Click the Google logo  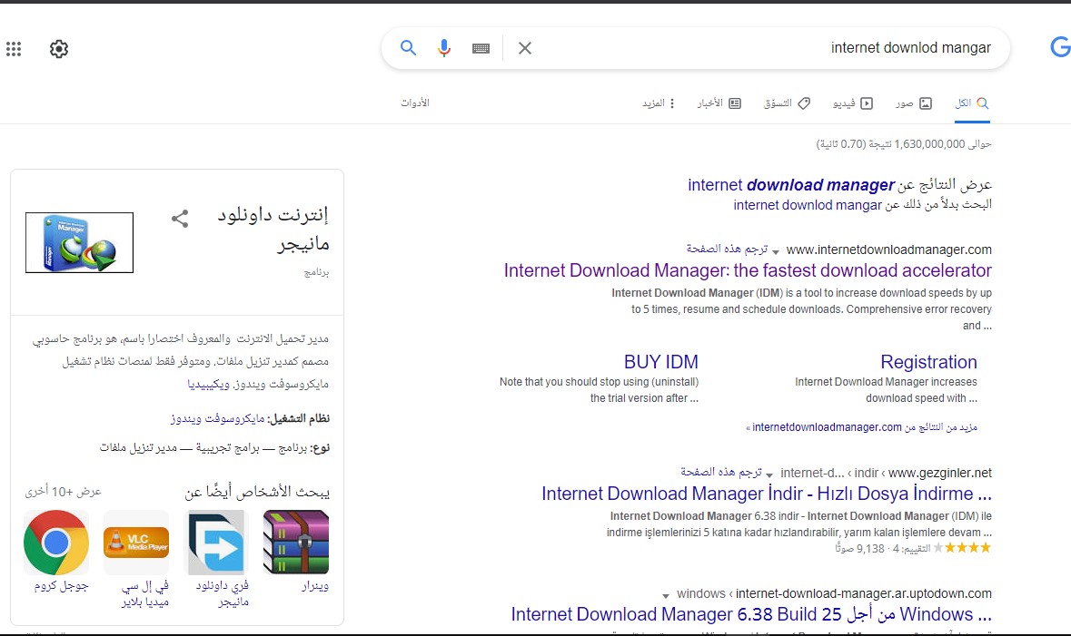pos(1060,46)
